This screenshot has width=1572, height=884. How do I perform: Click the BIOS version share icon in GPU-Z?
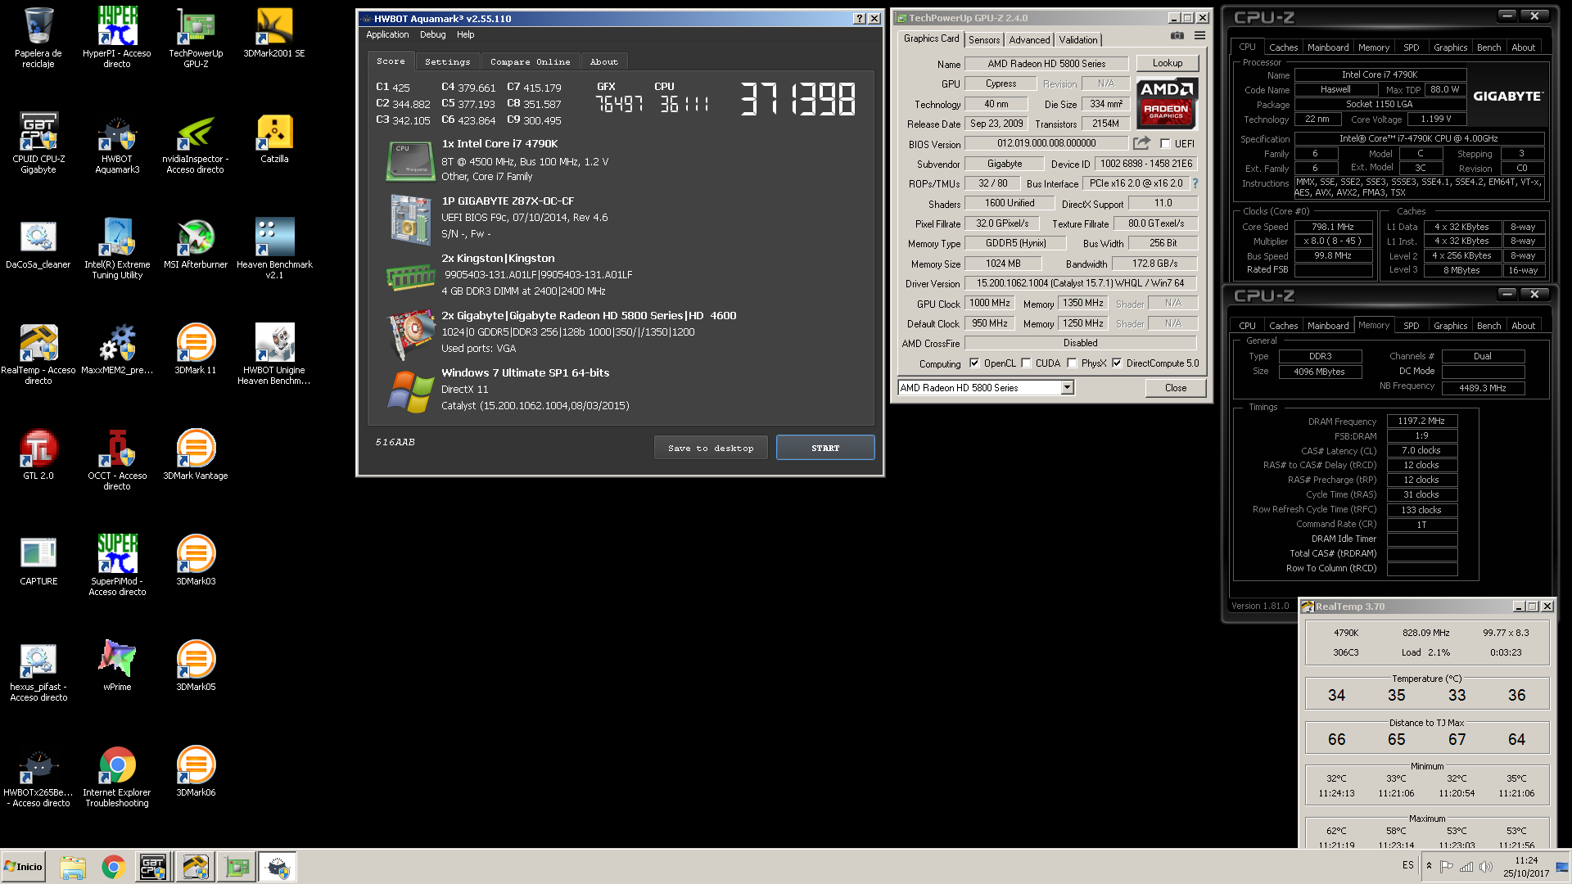point(1141,142)
